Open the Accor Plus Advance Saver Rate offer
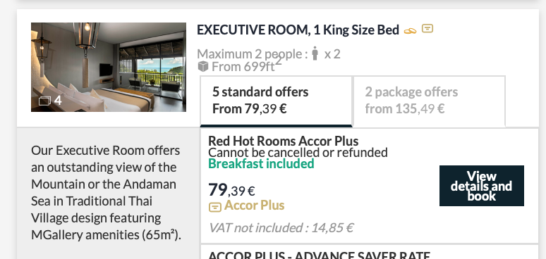Screen dimensions: 546x259 tap(320, 255)
